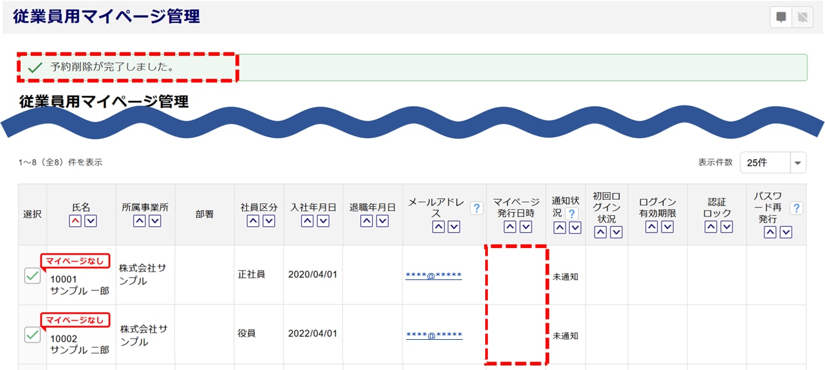The height and width of the screenshot is (370, 825).
Task: Sort 氏名 column ascending
Action: (x=75, y=221)
